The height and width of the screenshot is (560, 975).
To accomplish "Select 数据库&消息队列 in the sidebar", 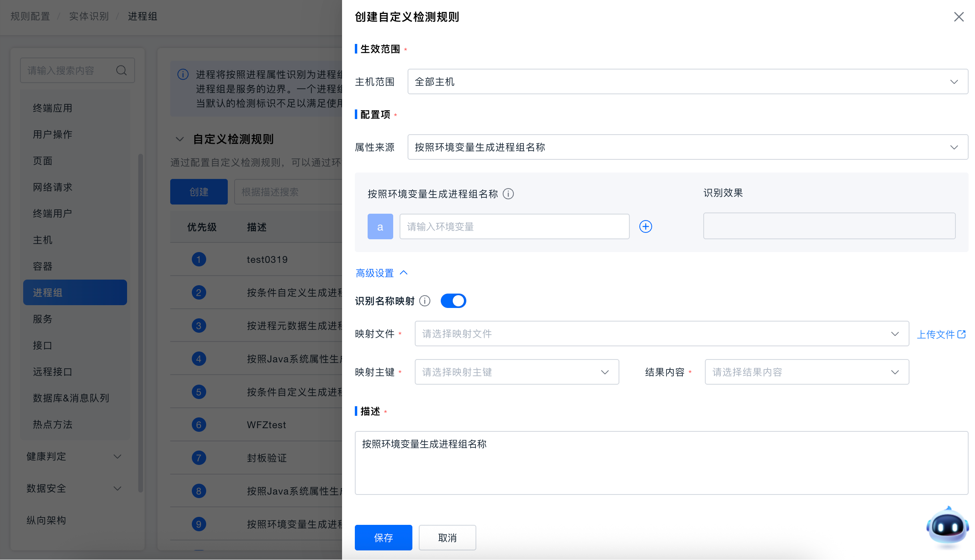I will coord(75,398).
